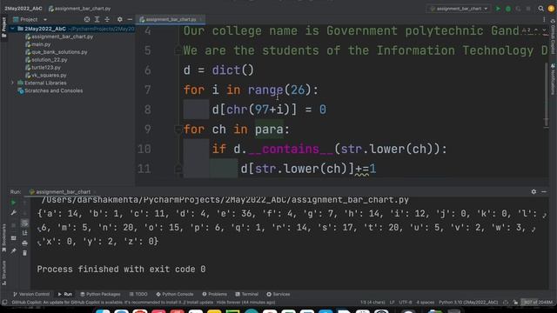Open the Terminal tool tab

[x=246, y=294]
